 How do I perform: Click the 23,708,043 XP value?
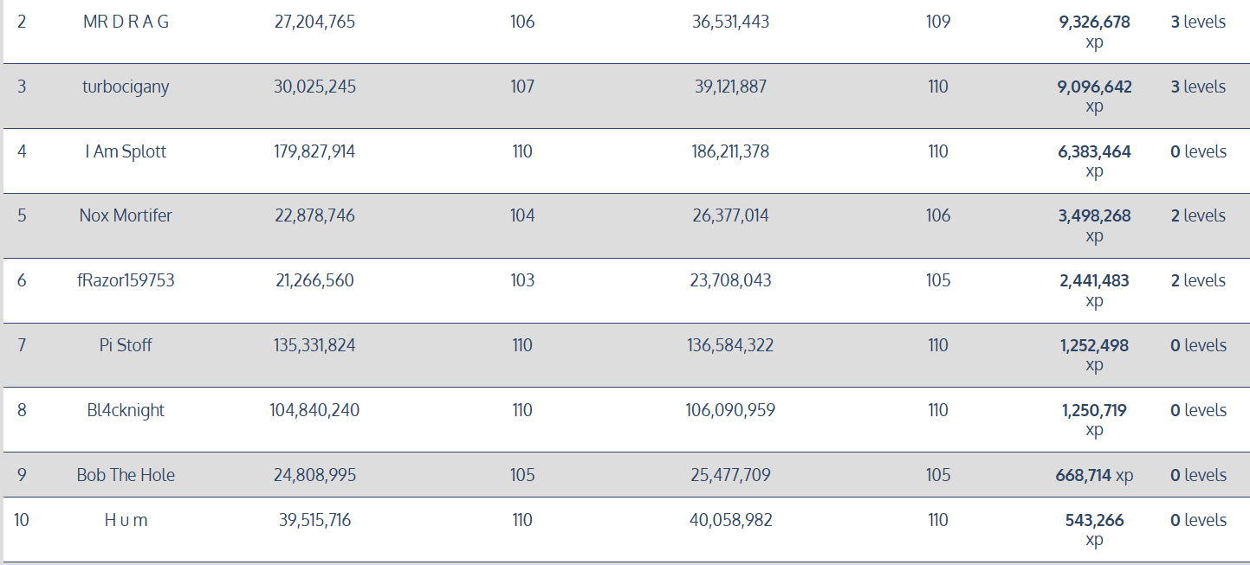click(730, 281)
